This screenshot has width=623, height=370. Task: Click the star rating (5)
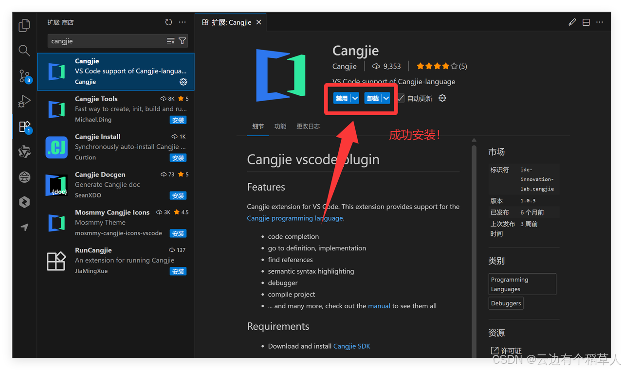pos(441,66)
